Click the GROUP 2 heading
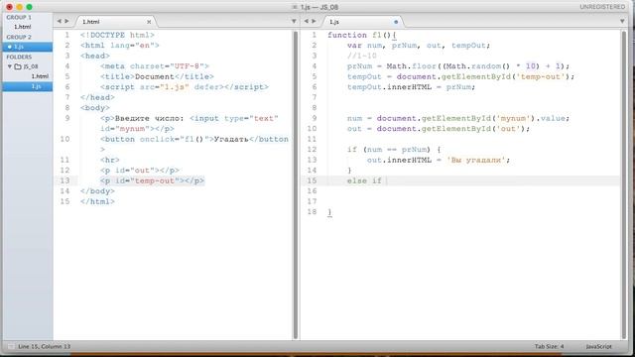This screenshot has width=635, height=357. (x=19, y=37)
